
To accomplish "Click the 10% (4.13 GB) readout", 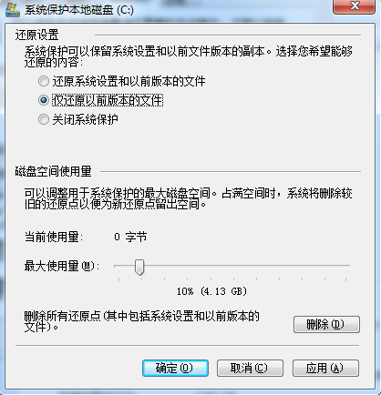I will tap(211, 291).
